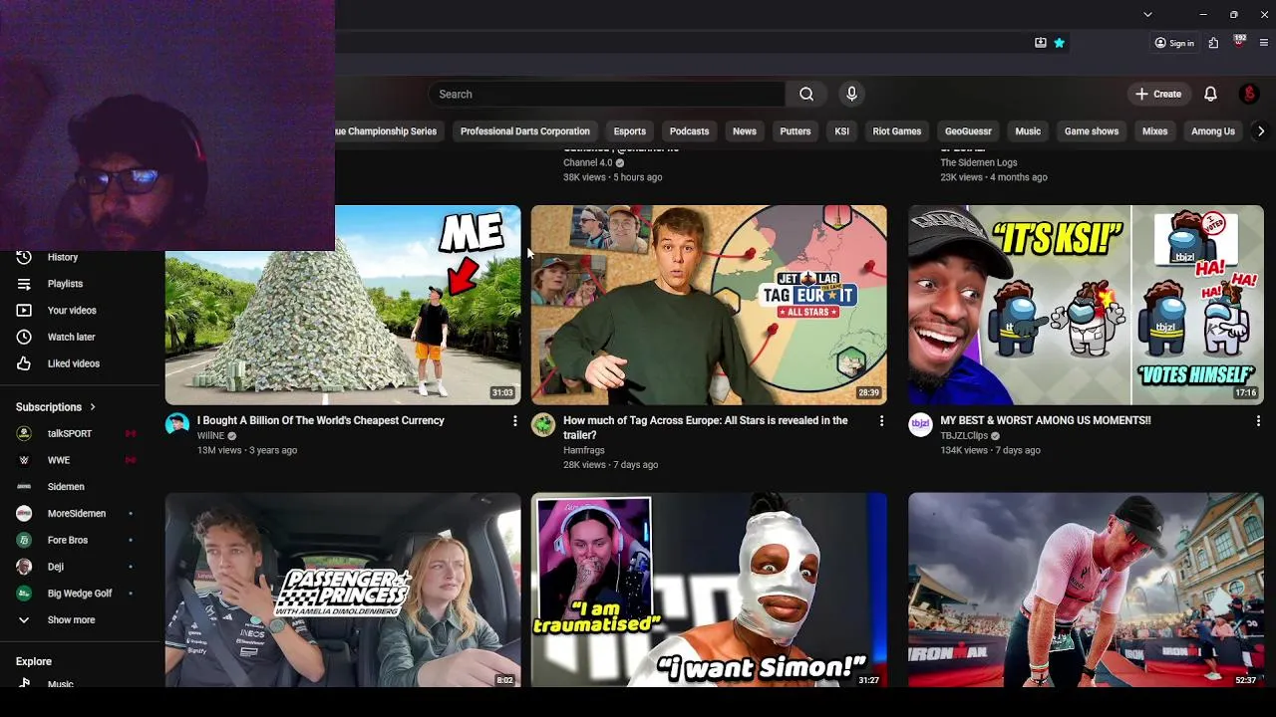Viewport: 1276px width, 717px height.
Task: Click the install app icon in address bar
Action: (1041, 43)
